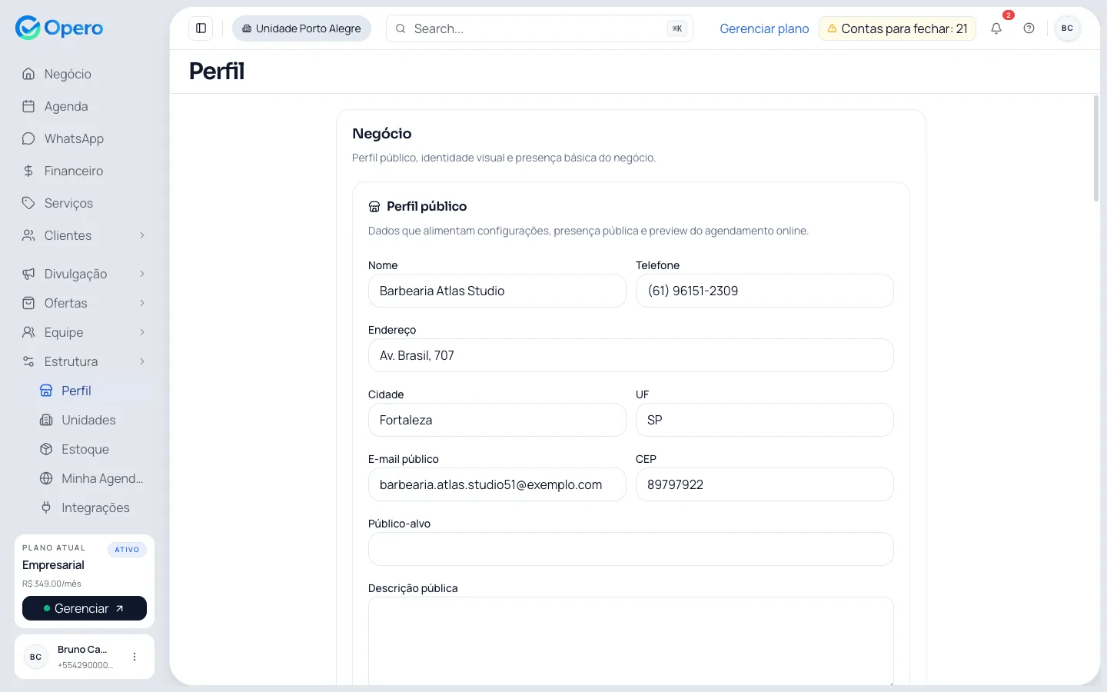Click the Perfil store icon in sidebar

tap(46, 391)
